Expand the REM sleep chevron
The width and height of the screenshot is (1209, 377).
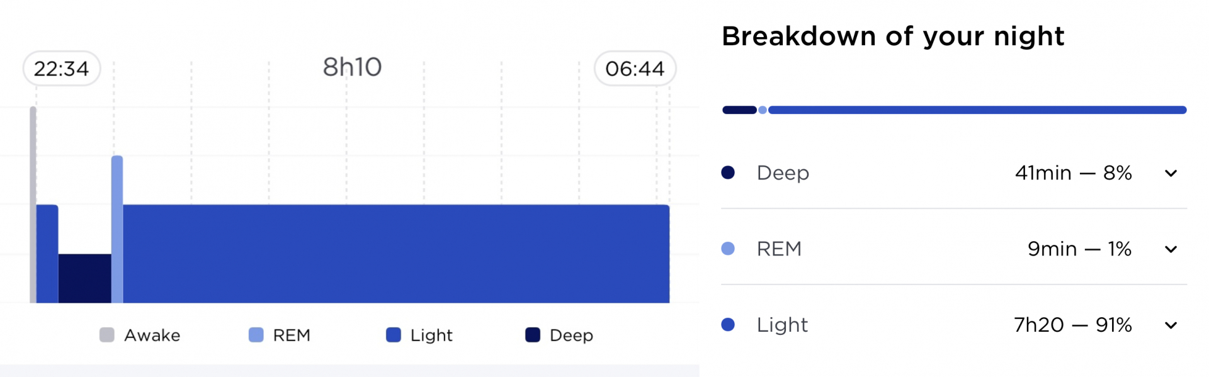pyautogui.click(x=1171, y=249)
